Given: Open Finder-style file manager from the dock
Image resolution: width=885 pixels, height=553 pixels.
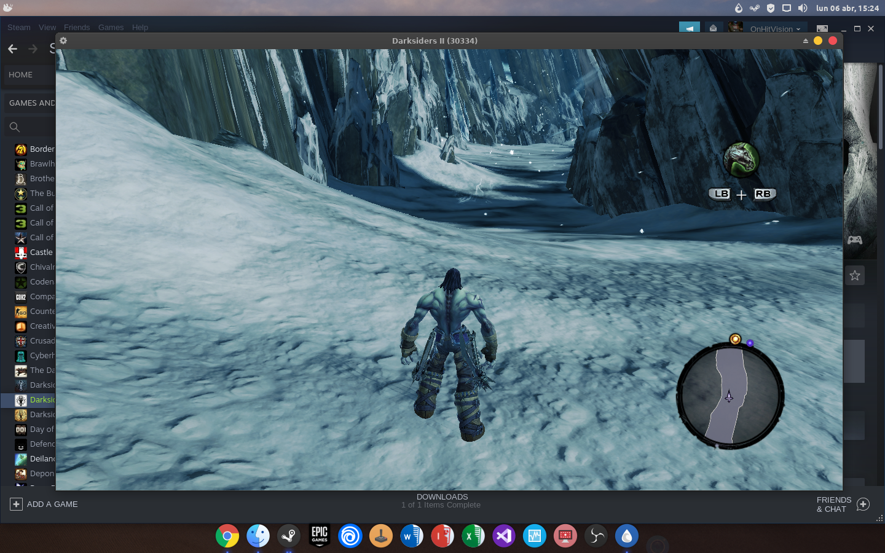Looking at the screenshot, I should coord(258,536).
